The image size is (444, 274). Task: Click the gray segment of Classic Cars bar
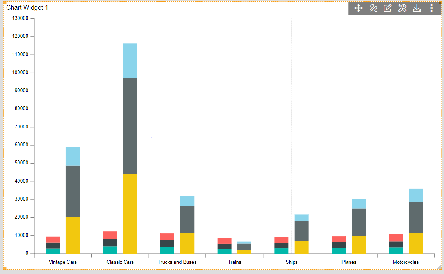click(x=130, y=126)
